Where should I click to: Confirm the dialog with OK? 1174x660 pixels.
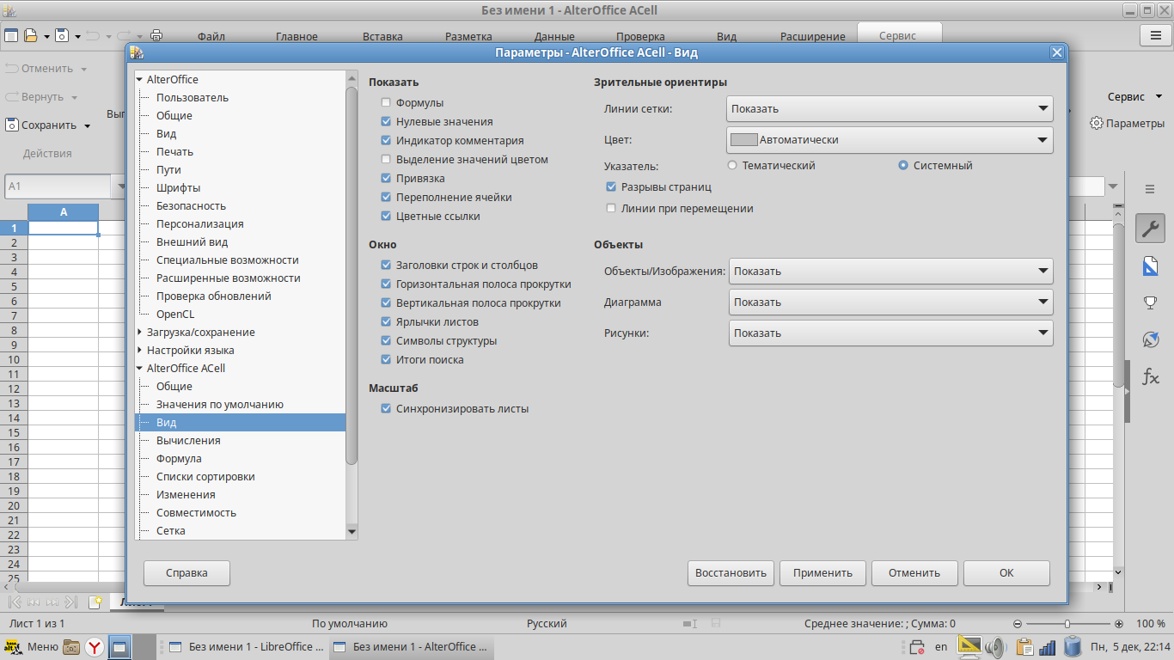click(1006, 572)
